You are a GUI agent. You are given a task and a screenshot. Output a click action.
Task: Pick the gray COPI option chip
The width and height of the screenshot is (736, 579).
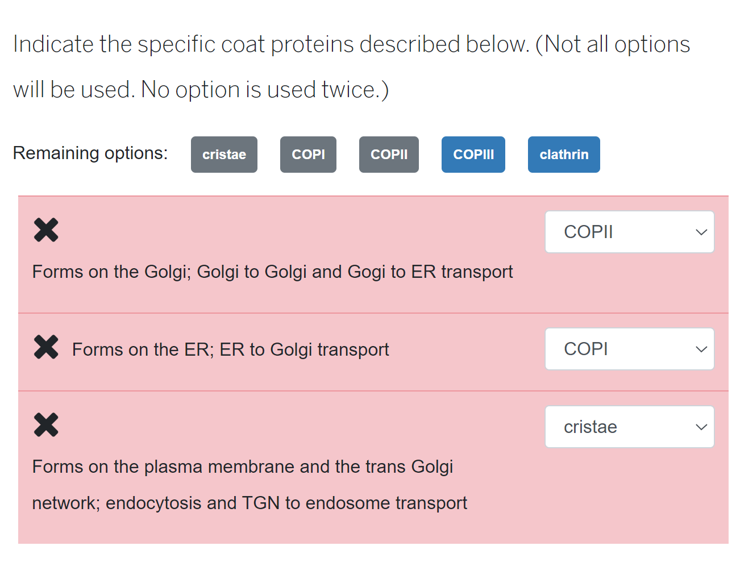point(308,155)
